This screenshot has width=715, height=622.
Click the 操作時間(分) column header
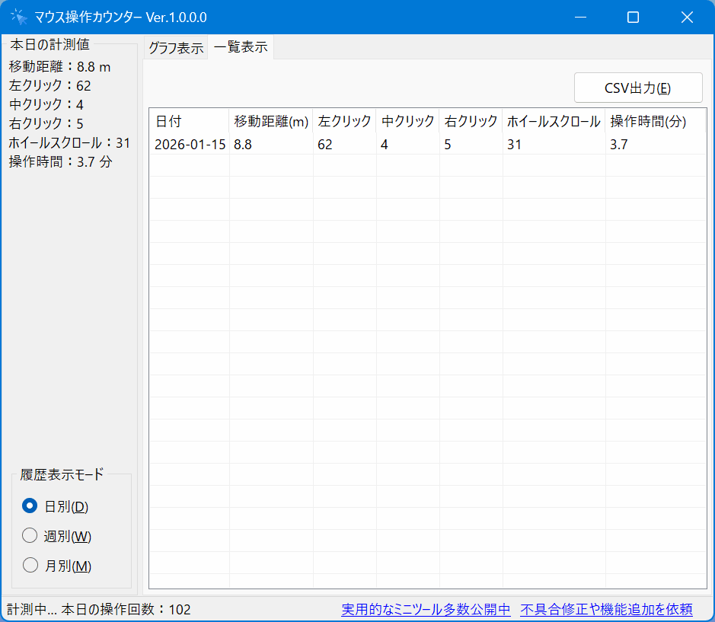[x=648, y=122]
